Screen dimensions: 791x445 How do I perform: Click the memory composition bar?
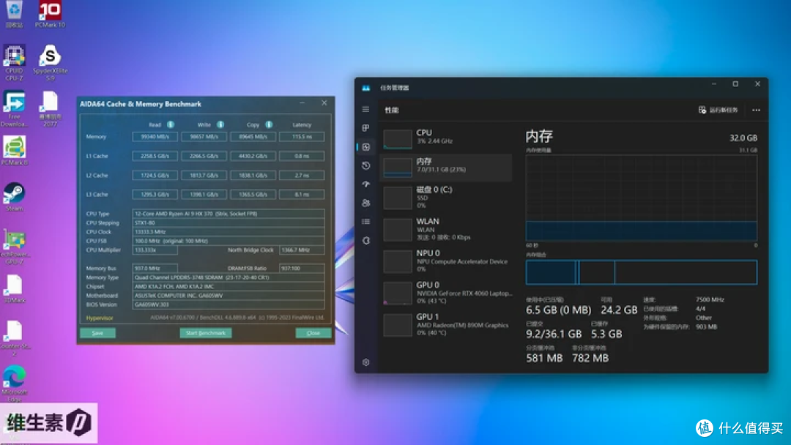click(x=641, y=272)
